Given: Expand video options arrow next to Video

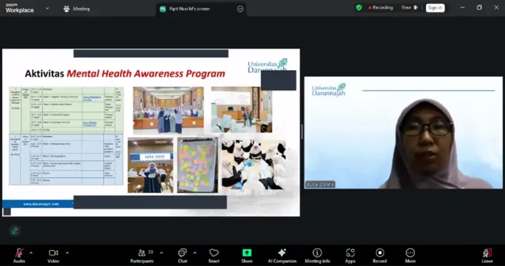Looking at the screenshot, I should click(67, 253).
